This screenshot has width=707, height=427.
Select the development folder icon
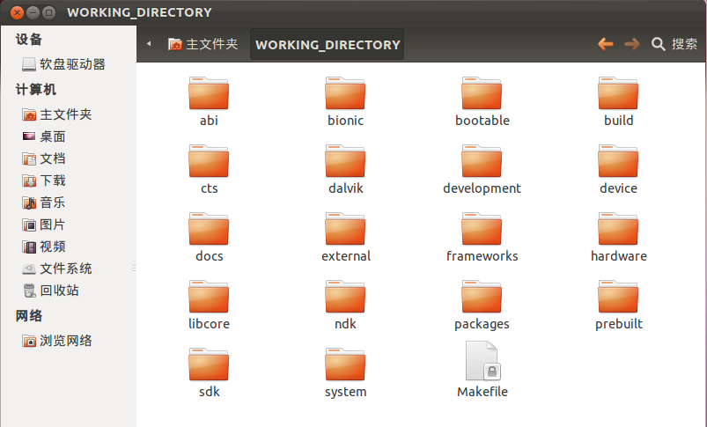[482, 161]
